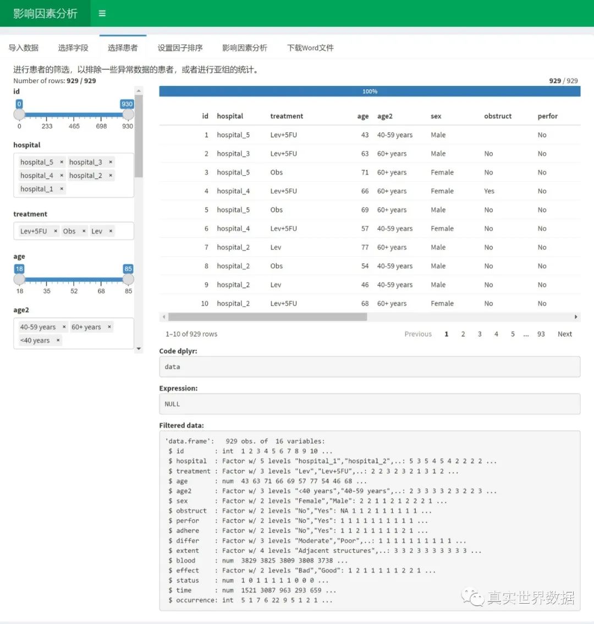Click the filter panel vertical scrollbar thumb
Screen dimensions: 594x624
139,135
